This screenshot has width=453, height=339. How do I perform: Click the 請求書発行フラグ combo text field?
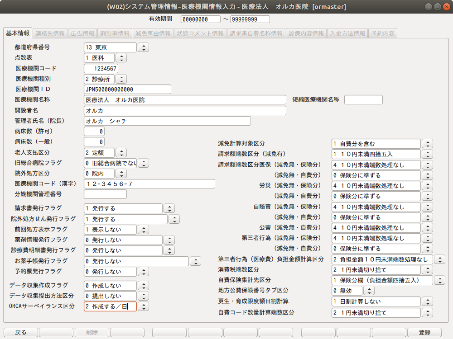(123, 208)
